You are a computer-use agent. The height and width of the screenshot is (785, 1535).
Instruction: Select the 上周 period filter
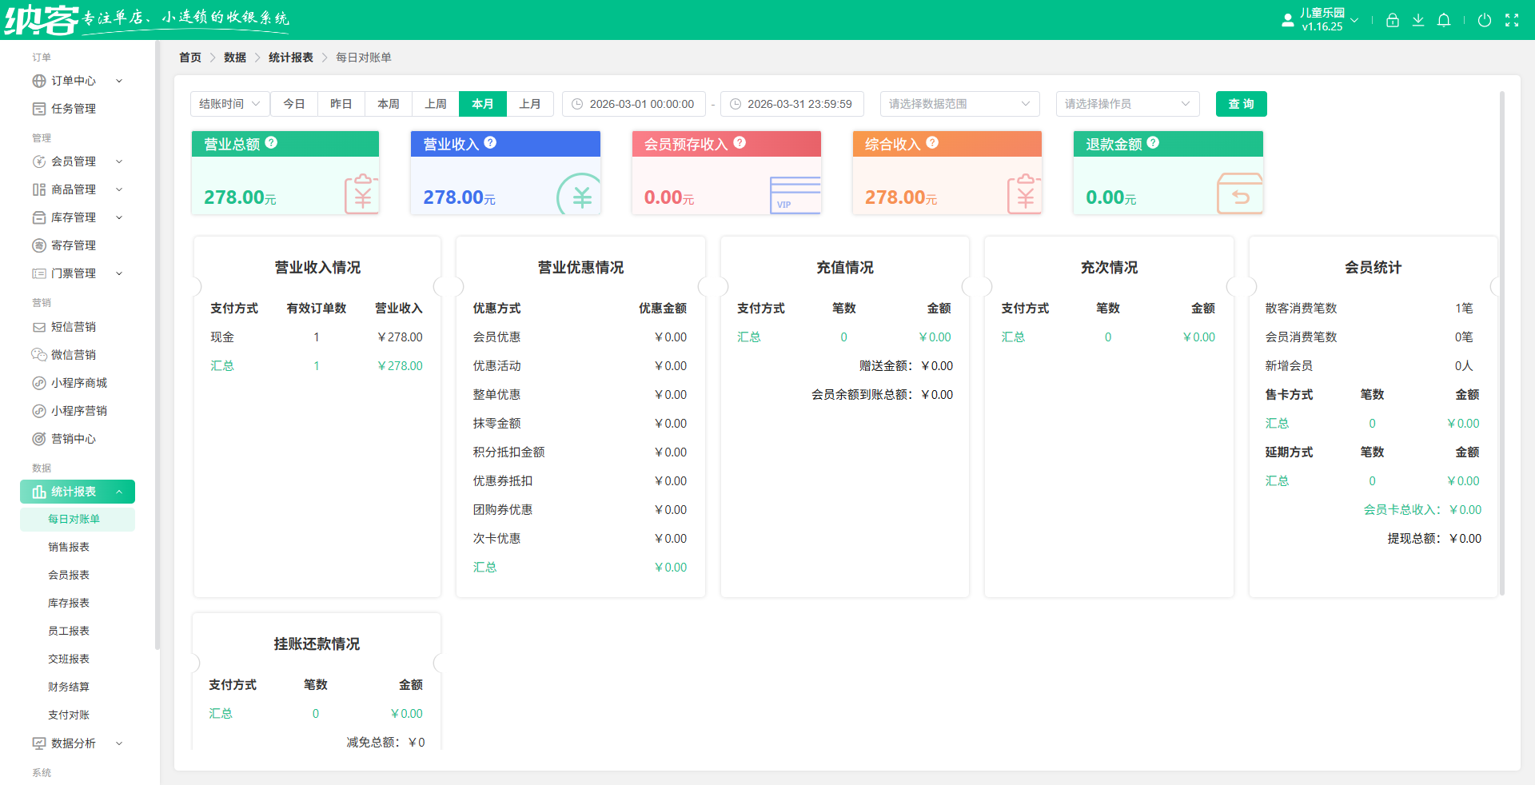(435, 103)
